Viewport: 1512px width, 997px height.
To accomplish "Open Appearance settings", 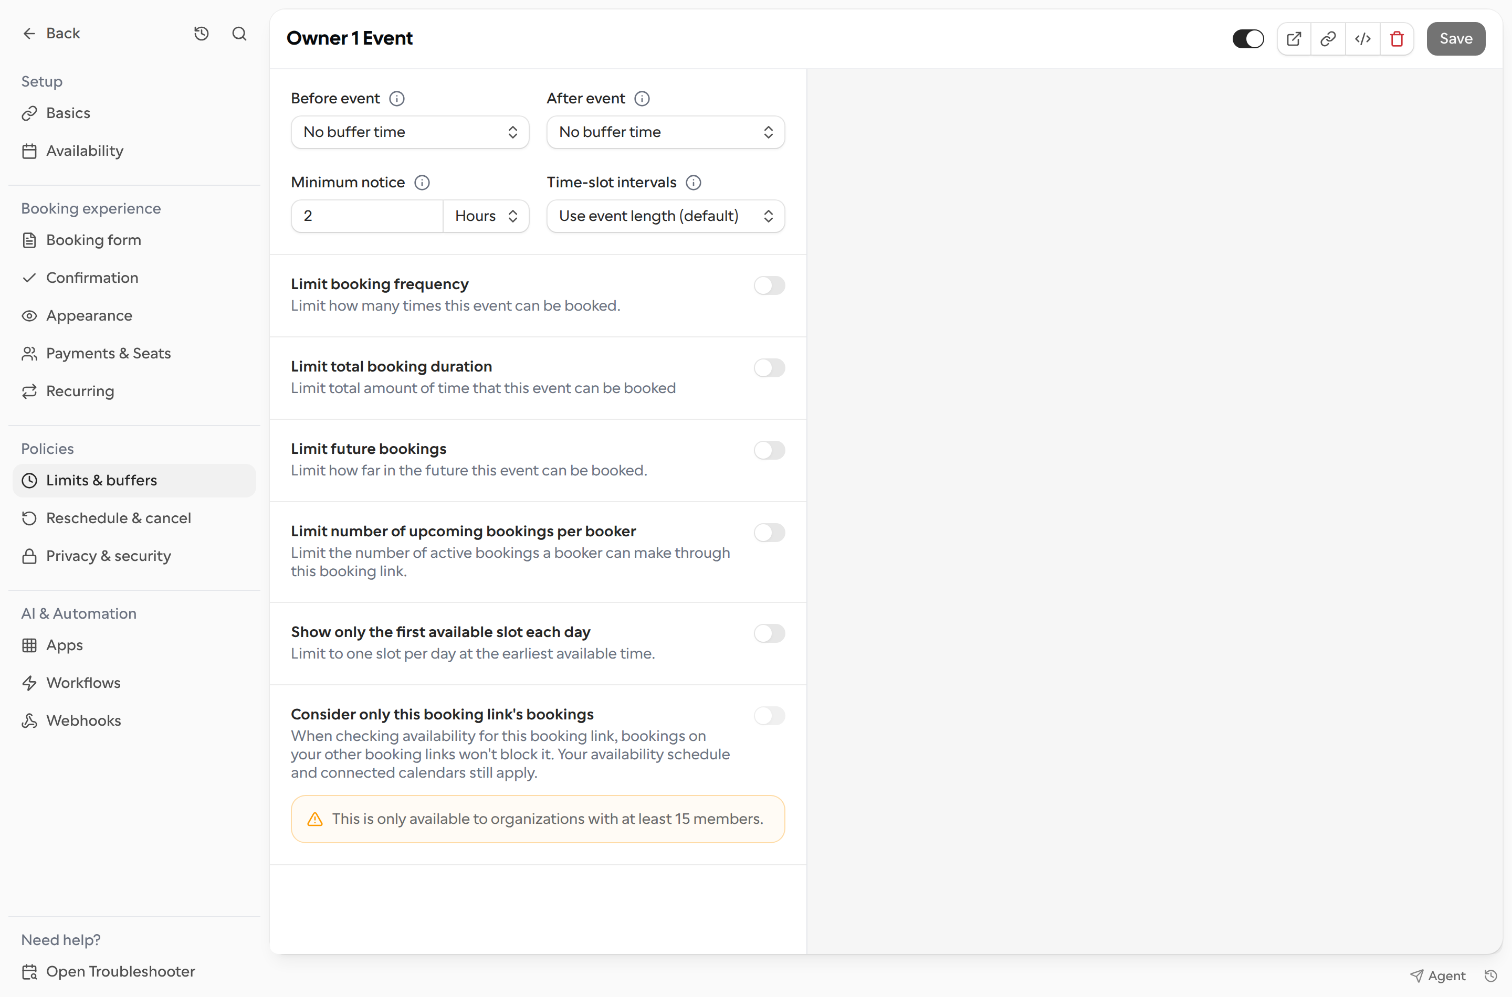I will (x=134, y=316).
